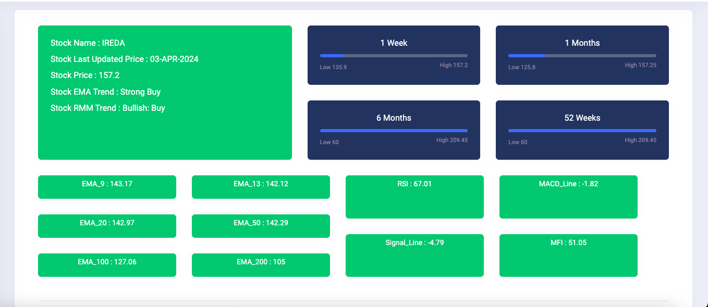The height and width of the screenshot is (307, 708).
Task: Click the Signal_Line : -4.79 tile
Action: 414,255
